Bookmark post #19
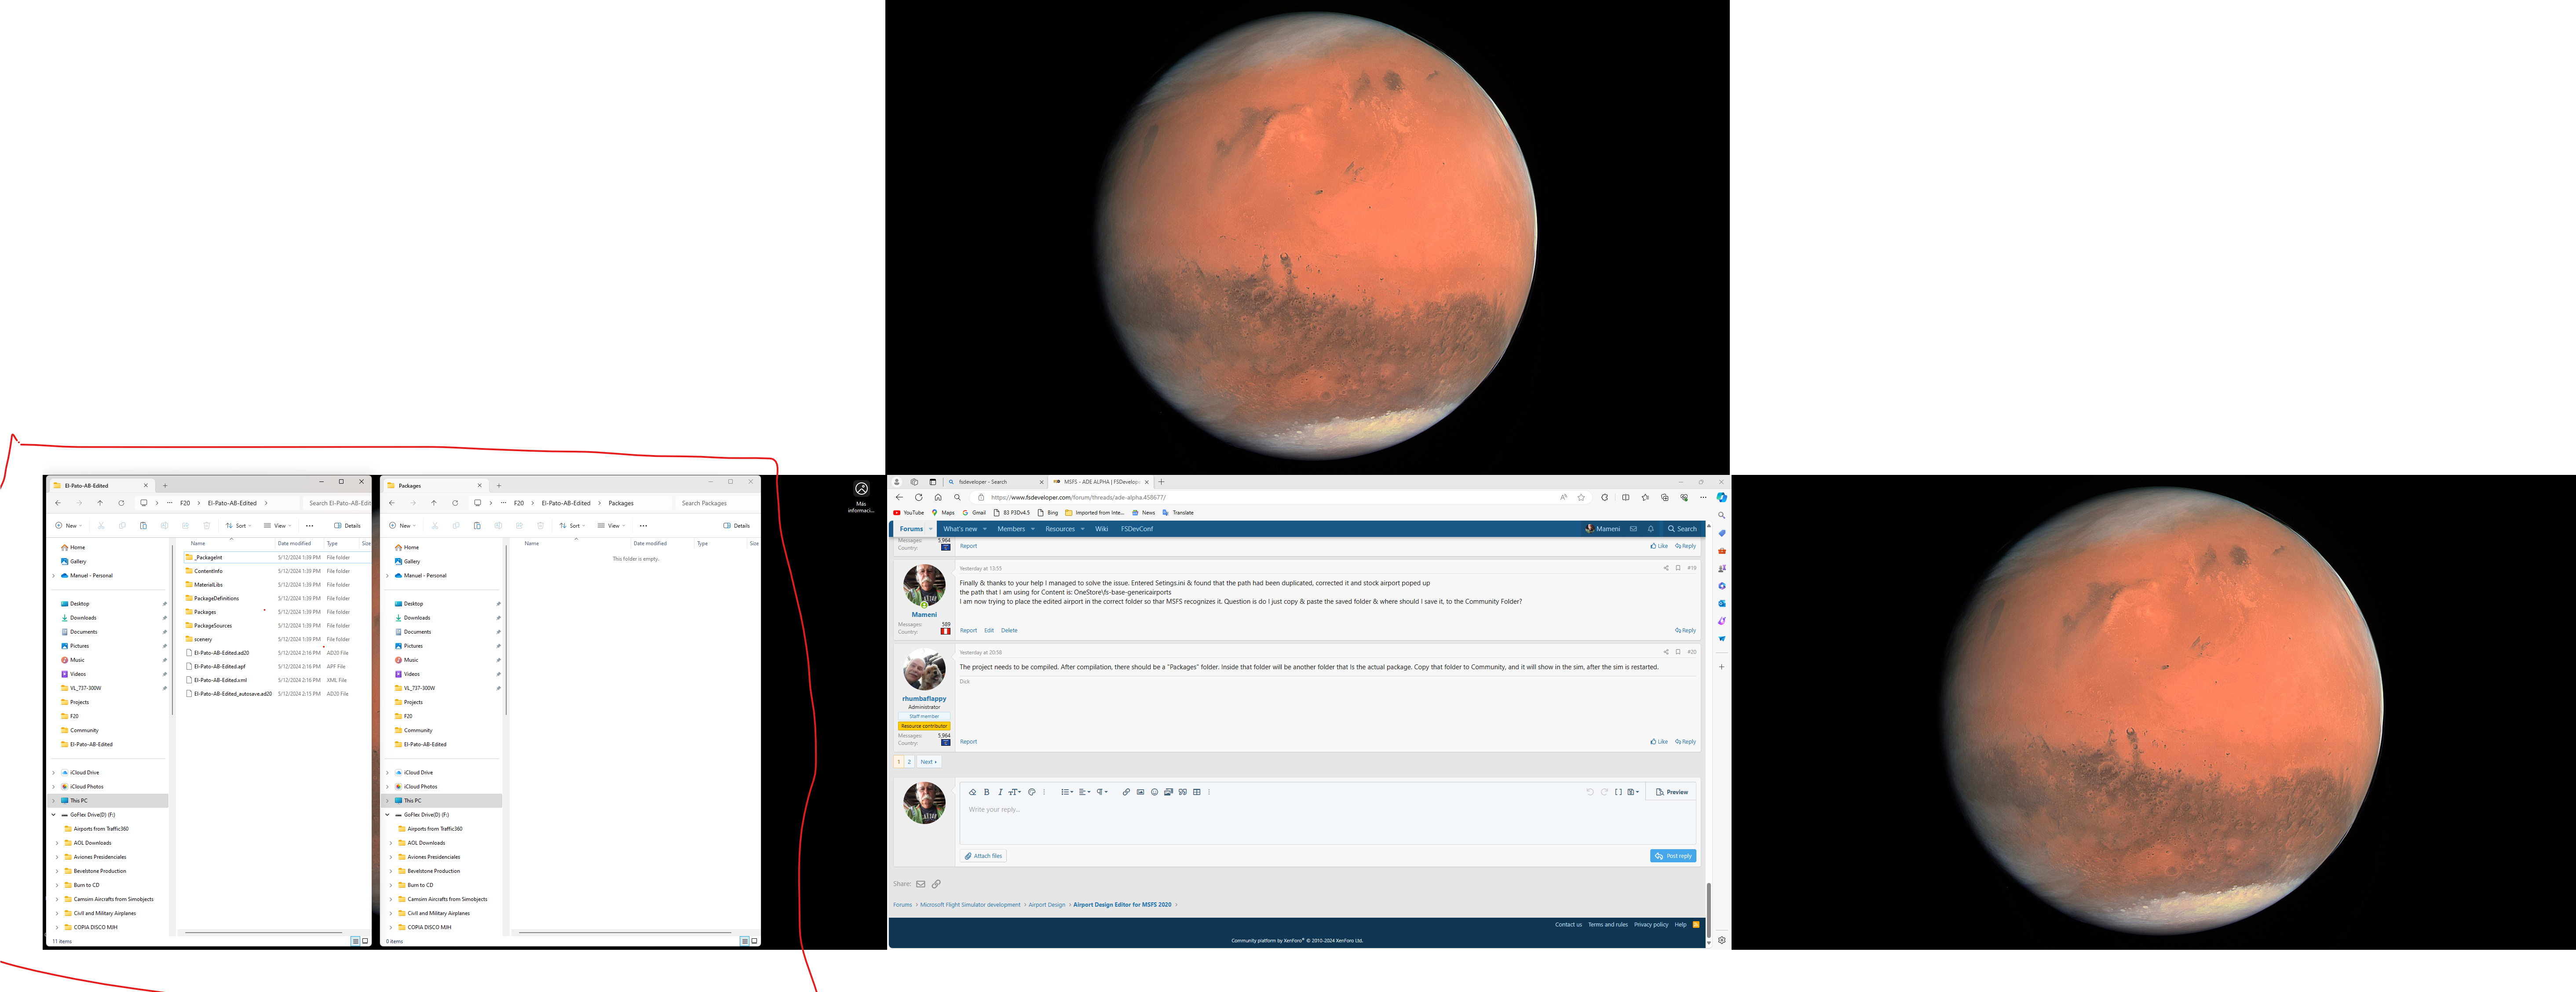 coord(1678,568)
